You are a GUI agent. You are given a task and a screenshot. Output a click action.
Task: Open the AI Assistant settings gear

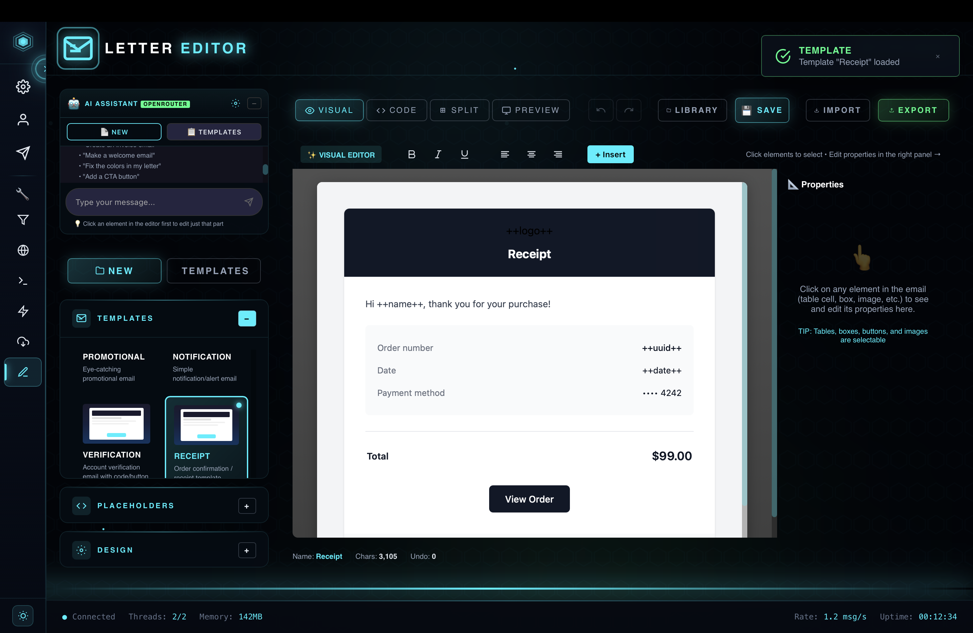click(236, 103)
